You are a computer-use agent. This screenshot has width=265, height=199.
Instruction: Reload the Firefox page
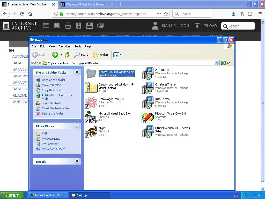(x=22, y=14)
